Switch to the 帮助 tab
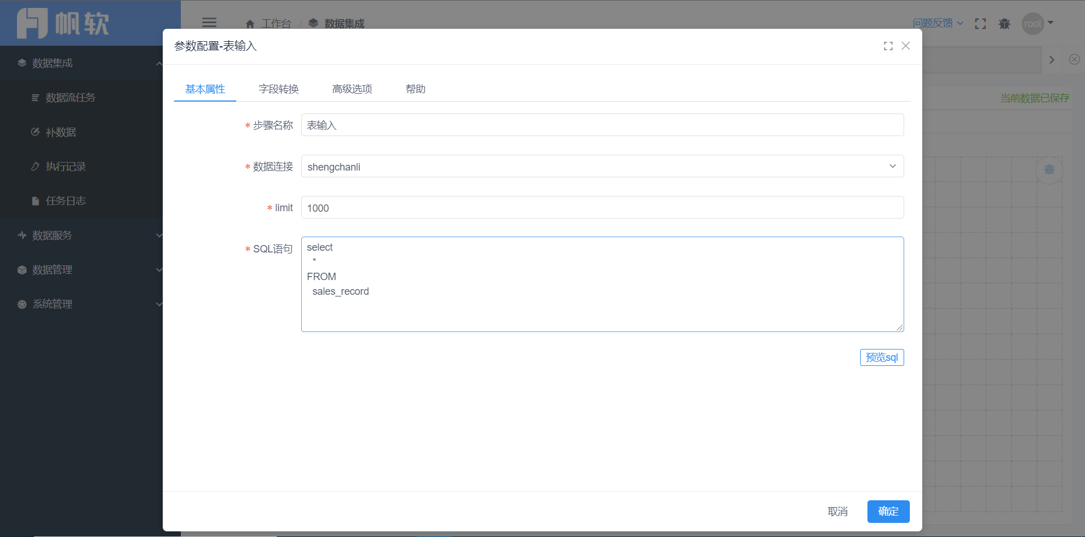 (415, 89)
